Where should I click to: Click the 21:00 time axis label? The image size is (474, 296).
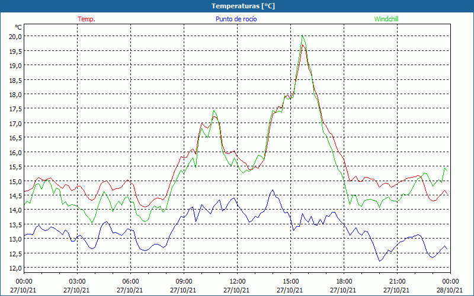tap(397, 282)
